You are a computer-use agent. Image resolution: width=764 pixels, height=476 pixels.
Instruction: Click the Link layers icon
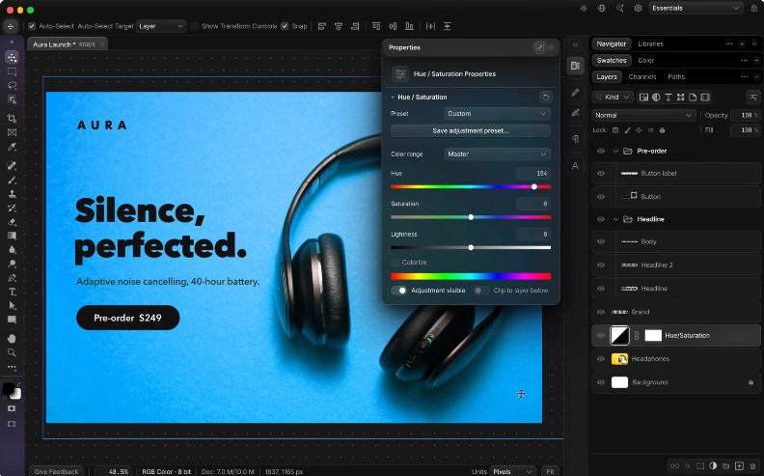tap(675, 465)
